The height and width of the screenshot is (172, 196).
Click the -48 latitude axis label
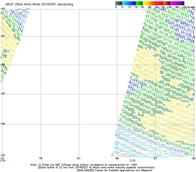pos(2,124)
